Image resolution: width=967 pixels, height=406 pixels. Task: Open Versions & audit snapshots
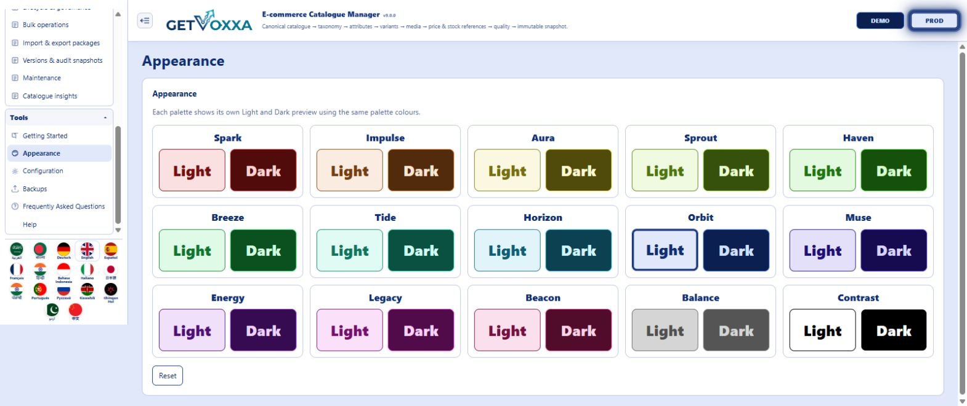point(59,60)
